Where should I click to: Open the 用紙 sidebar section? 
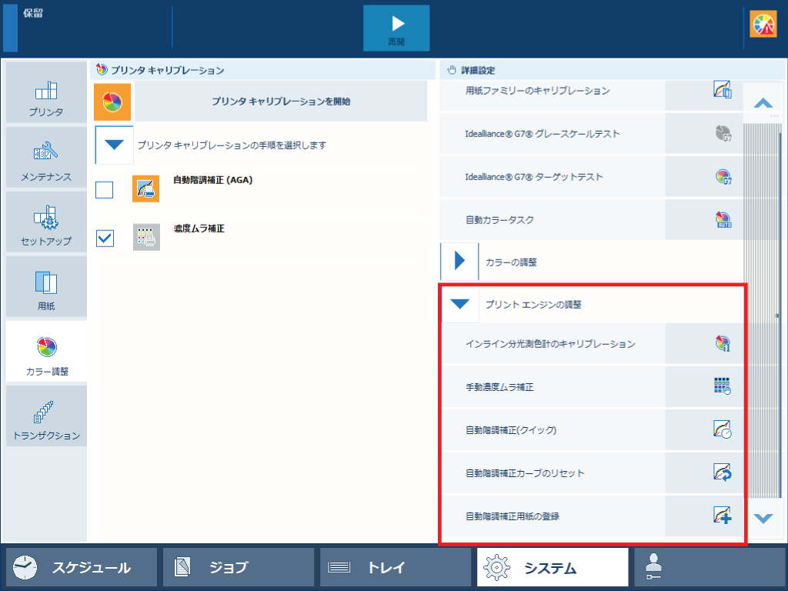point(46,287)
